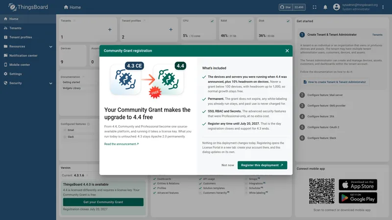
Task: Click the user account avatar icon
Action: click(x=337, y=7)
